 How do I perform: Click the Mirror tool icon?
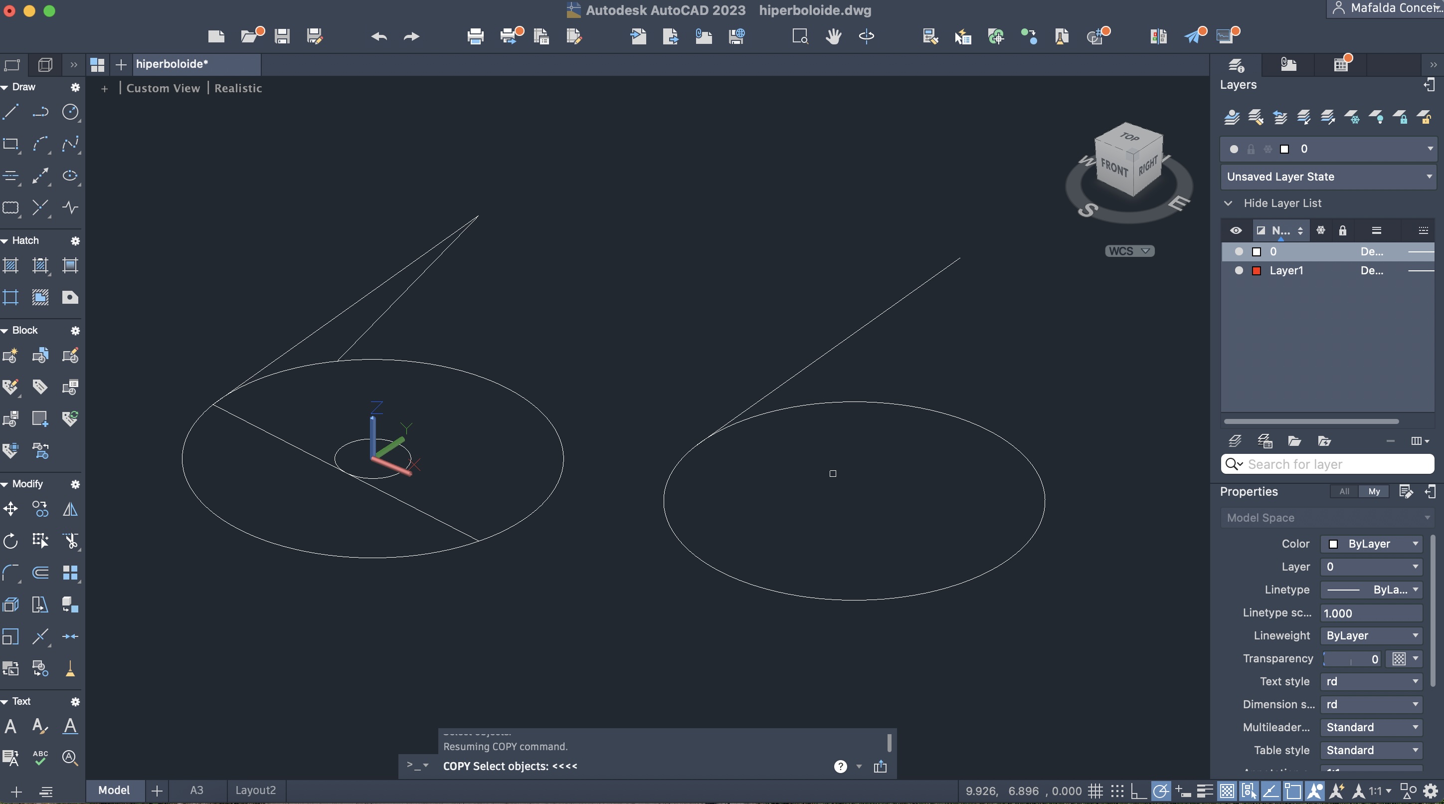coord(70,509)
